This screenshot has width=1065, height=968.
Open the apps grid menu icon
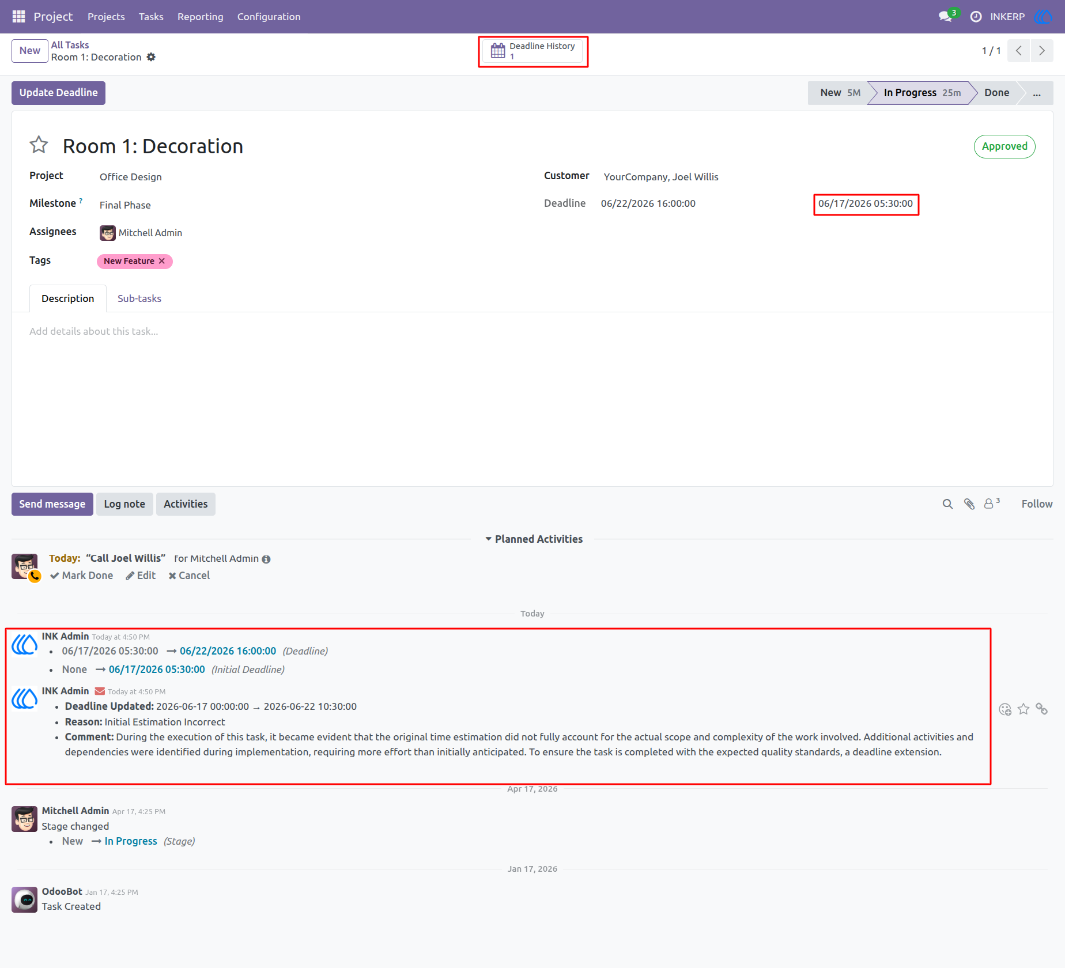pyautogui.click(x=18, y=17)
